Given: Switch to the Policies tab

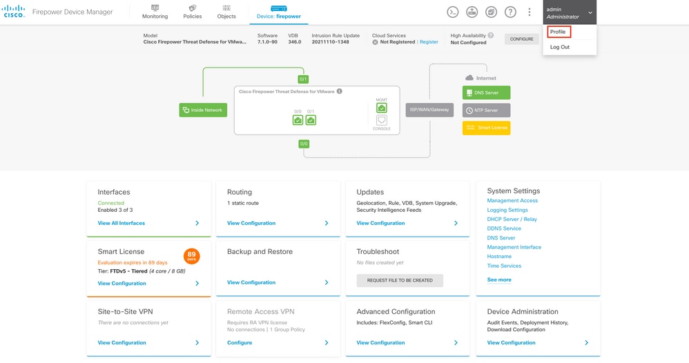Looking at the screenshot, I should [x=193, y=12].
